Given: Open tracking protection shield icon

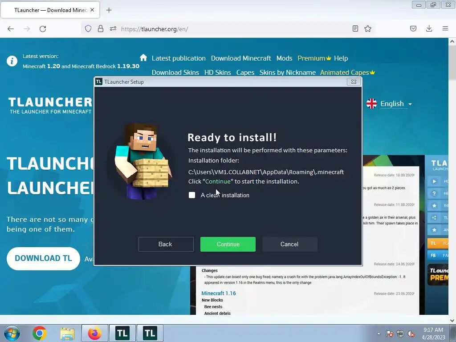Looking at the screenshot, I should pyautogui.click(x=88, y=28).
